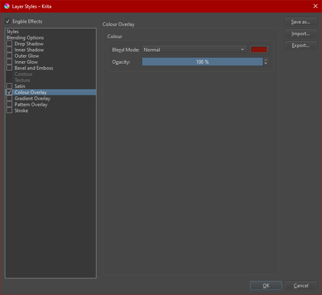Select Gradient Overlay list item
This screenshot has height=295, width=322.
click(32, 98)
